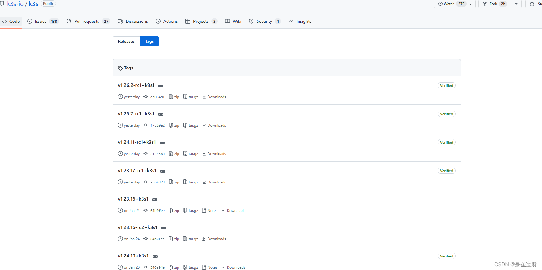Click Verified badge on v1.26.2-rc1+k3s1
The image size is (542, 270).
coord(446,86)
